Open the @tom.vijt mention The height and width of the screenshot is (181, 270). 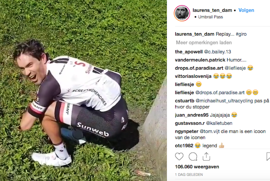(209, 131)
